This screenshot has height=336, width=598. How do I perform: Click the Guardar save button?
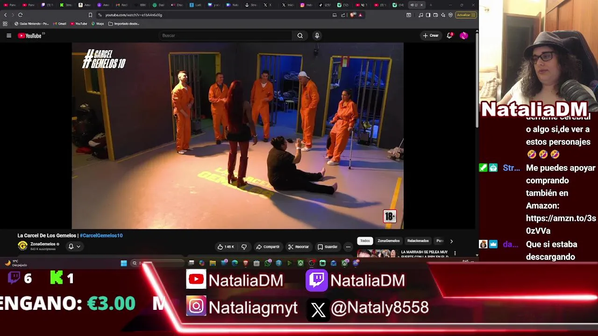click(x=327, y=247)
